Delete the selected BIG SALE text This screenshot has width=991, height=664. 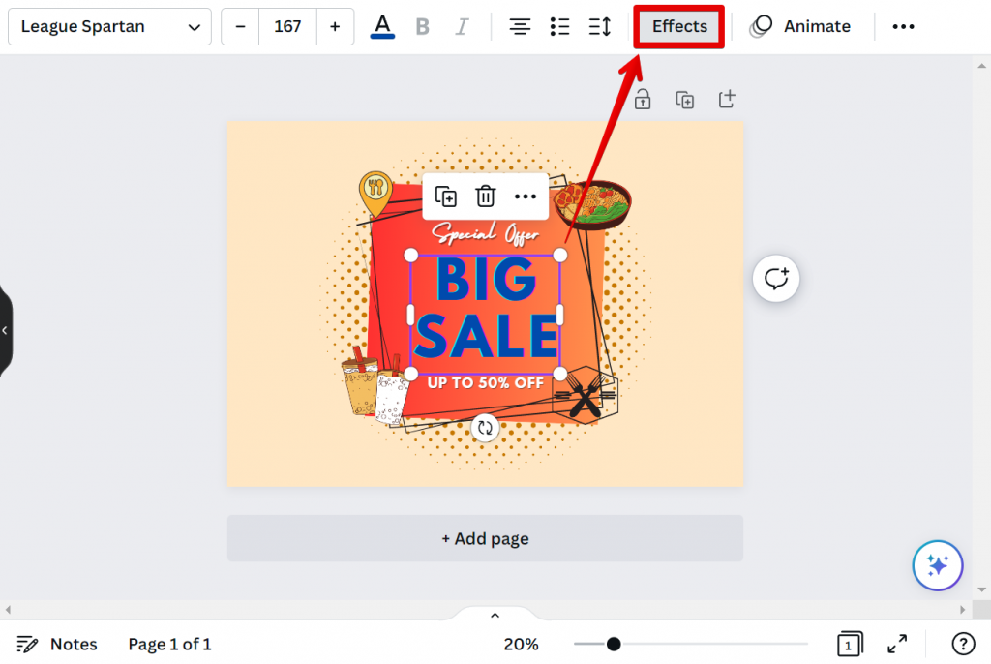pyautogui.click(x=486, y=196)
